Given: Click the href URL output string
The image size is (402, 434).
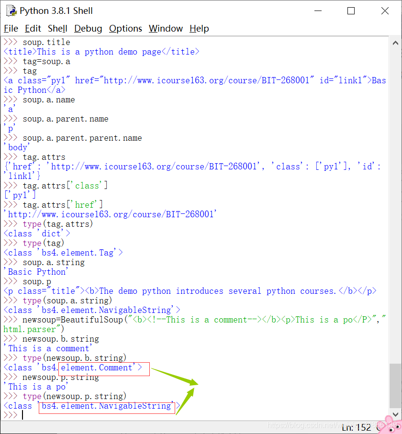Looking at the screenshot, I should (110, 214).
